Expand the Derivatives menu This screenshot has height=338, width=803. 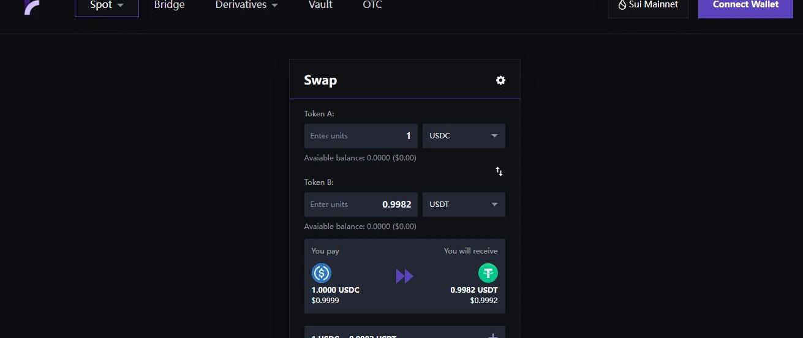click(246, 6)
